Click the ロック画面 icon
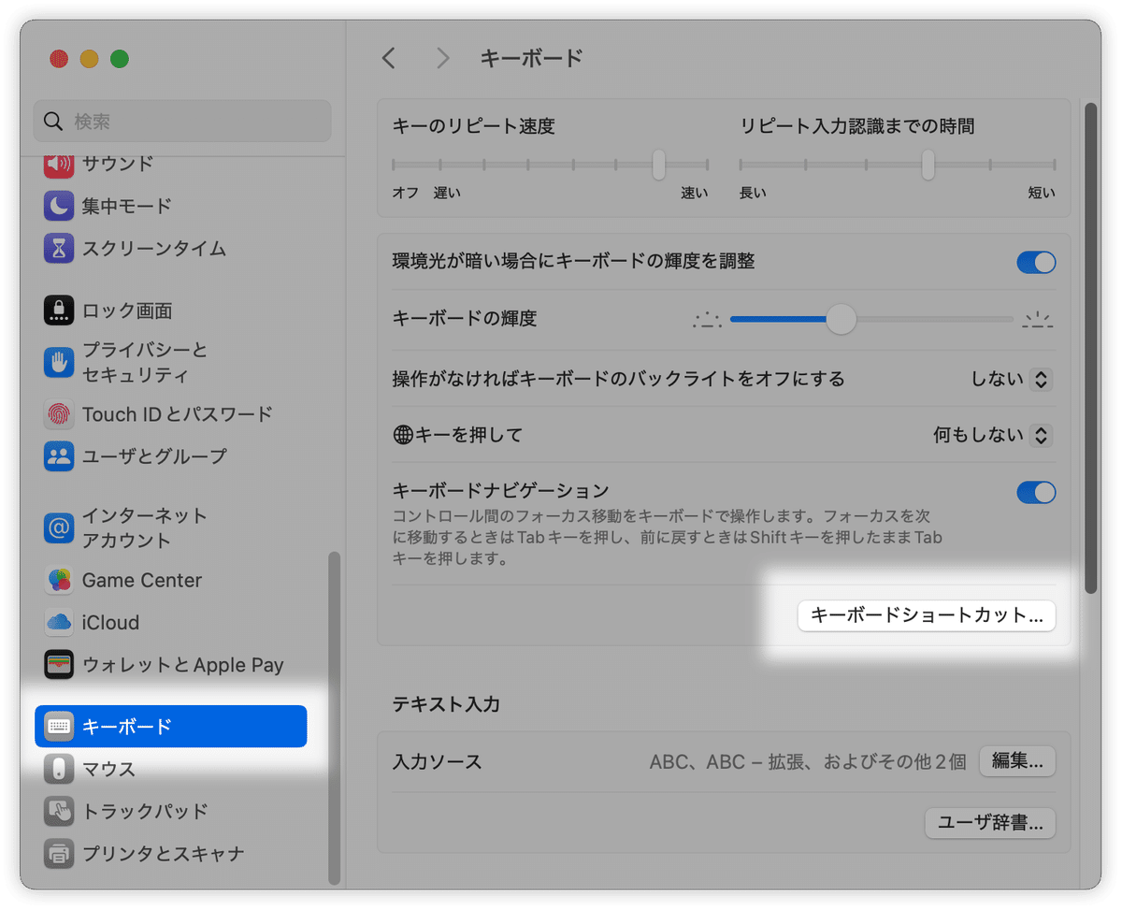Image resolution: width=1122 pixels, height=910 pixels. 58,309
